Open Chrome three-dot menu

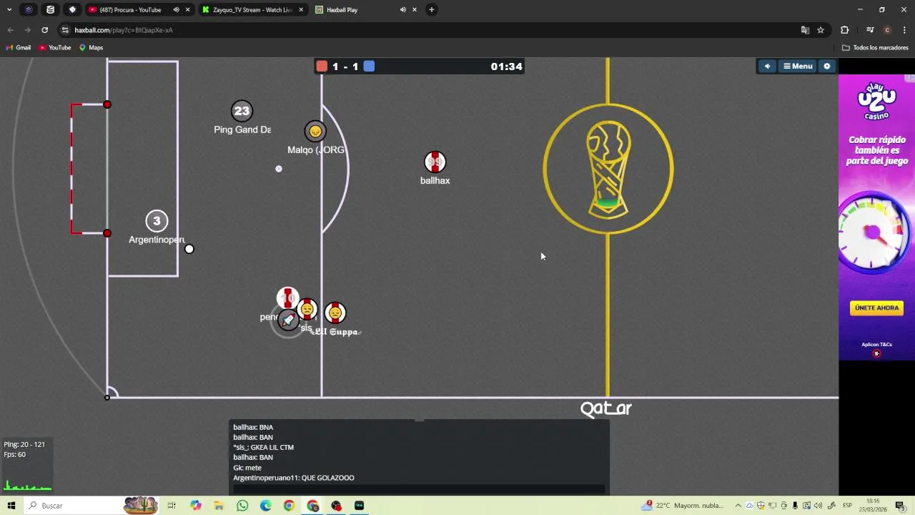(904, 30)
